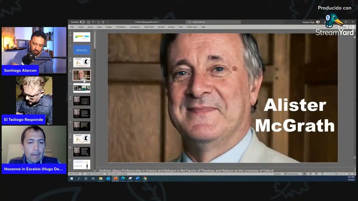
Task: Switch to the Design tab
Action: click(x=109, y=27)
